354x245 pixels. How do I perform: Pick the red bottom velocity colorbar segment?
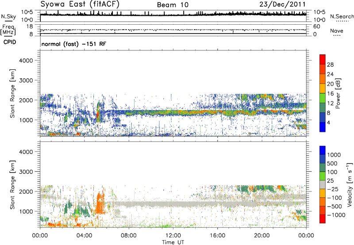click(323, 219)
